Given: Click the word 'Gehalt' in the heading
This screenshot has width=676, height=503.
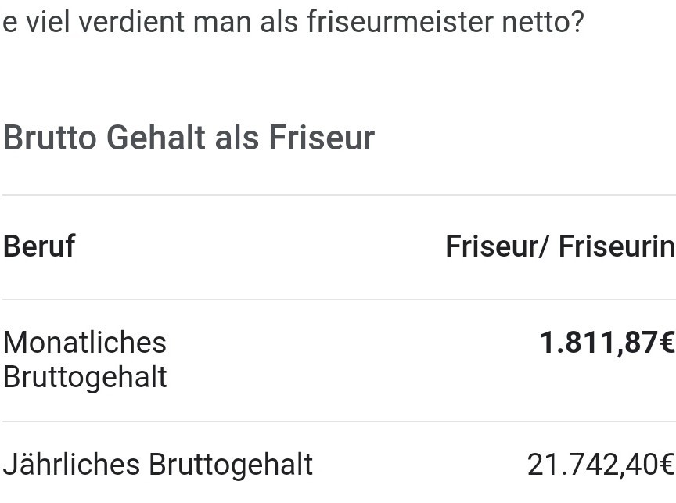Looking at the screenshot, I should pos(156,138).
